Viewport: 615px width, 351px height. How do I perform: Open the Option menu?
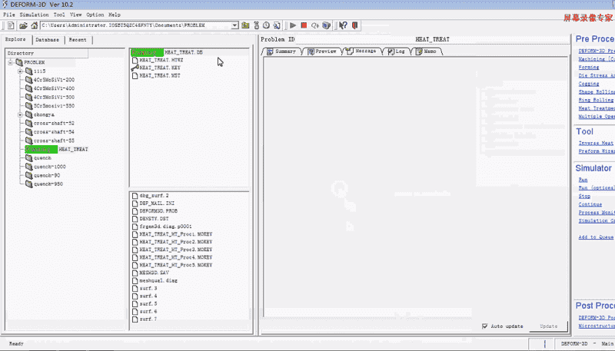(x=95, y=15)
